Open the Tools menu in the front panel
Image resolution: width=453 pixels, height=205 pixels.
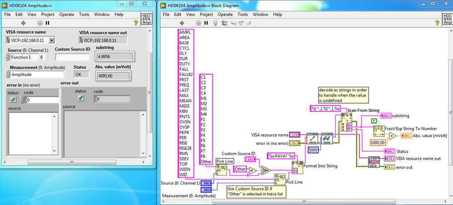(x=84, y=14)
